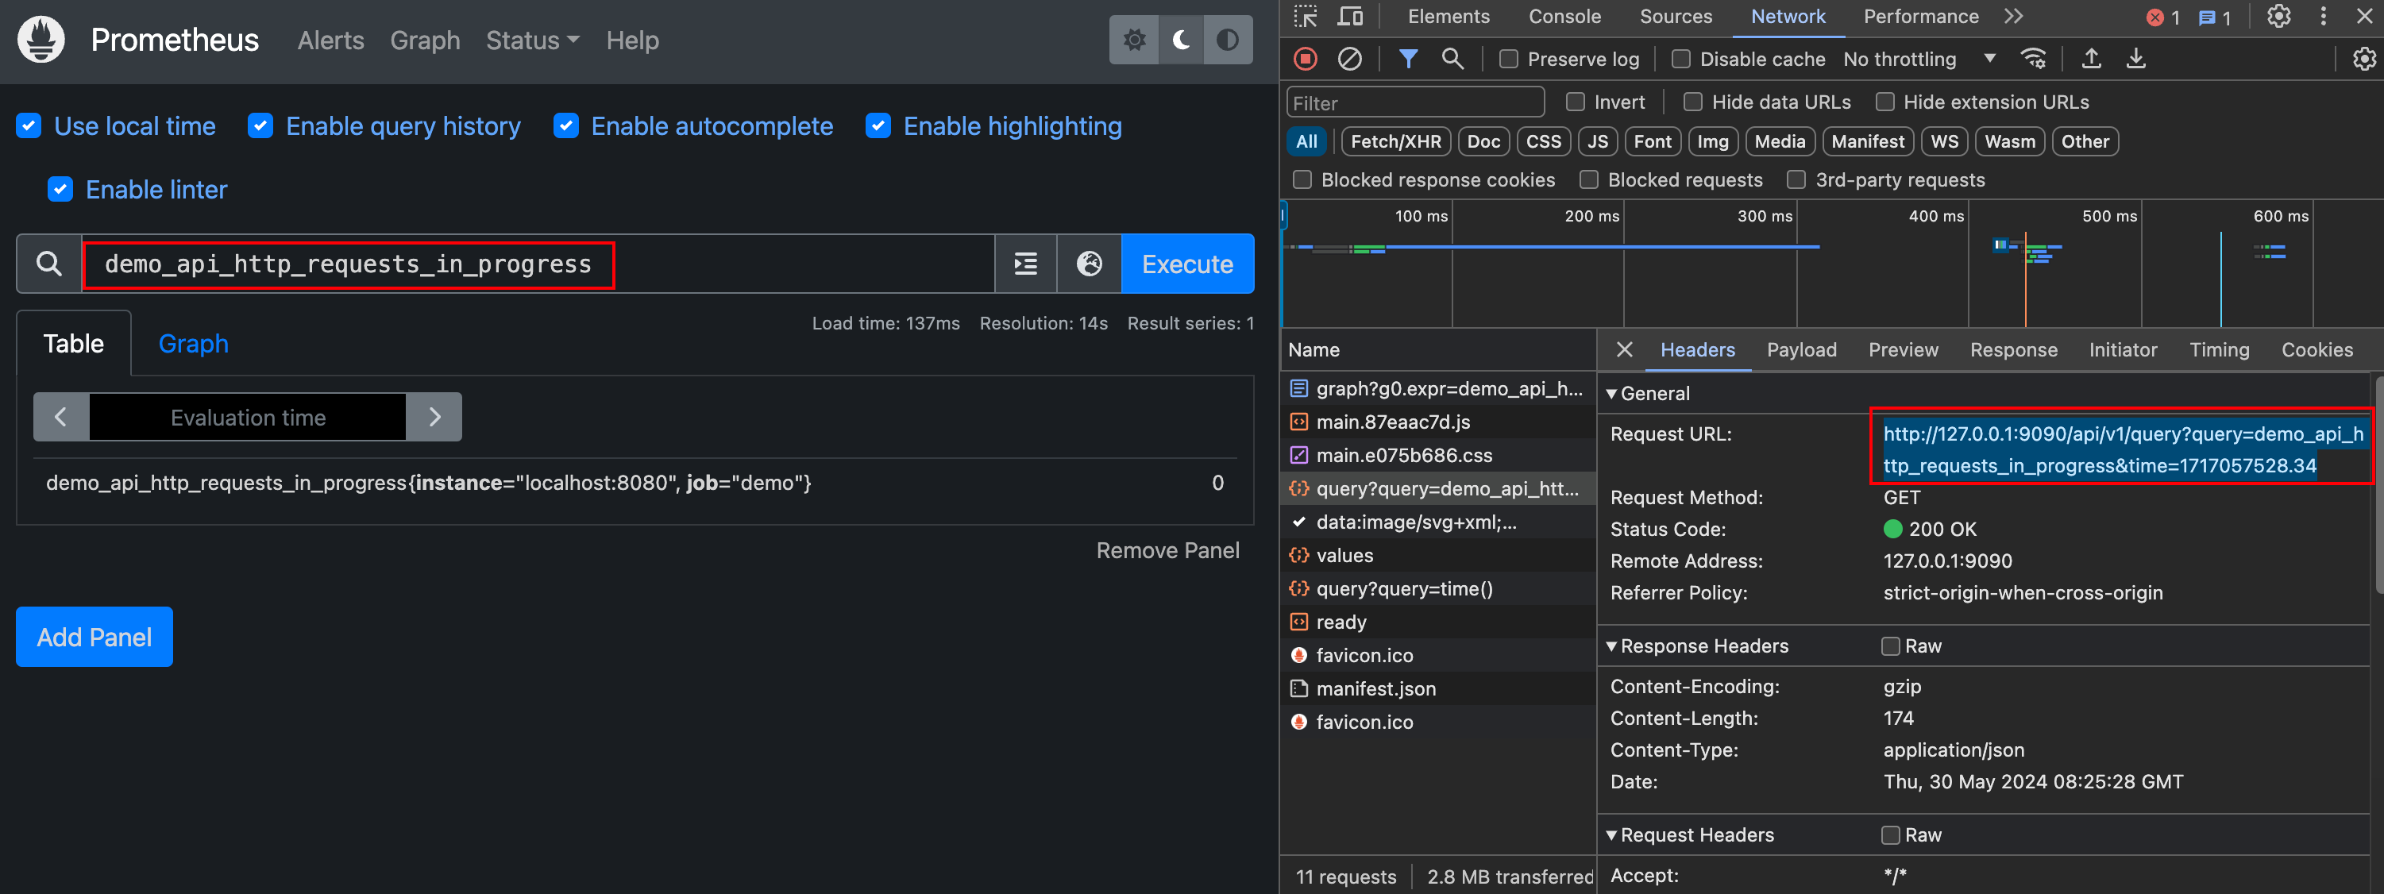The height and width of the screenshot is (894, 2384).
Task: Open DevTools three-dot customize menu
Action: coord(2323,17)
